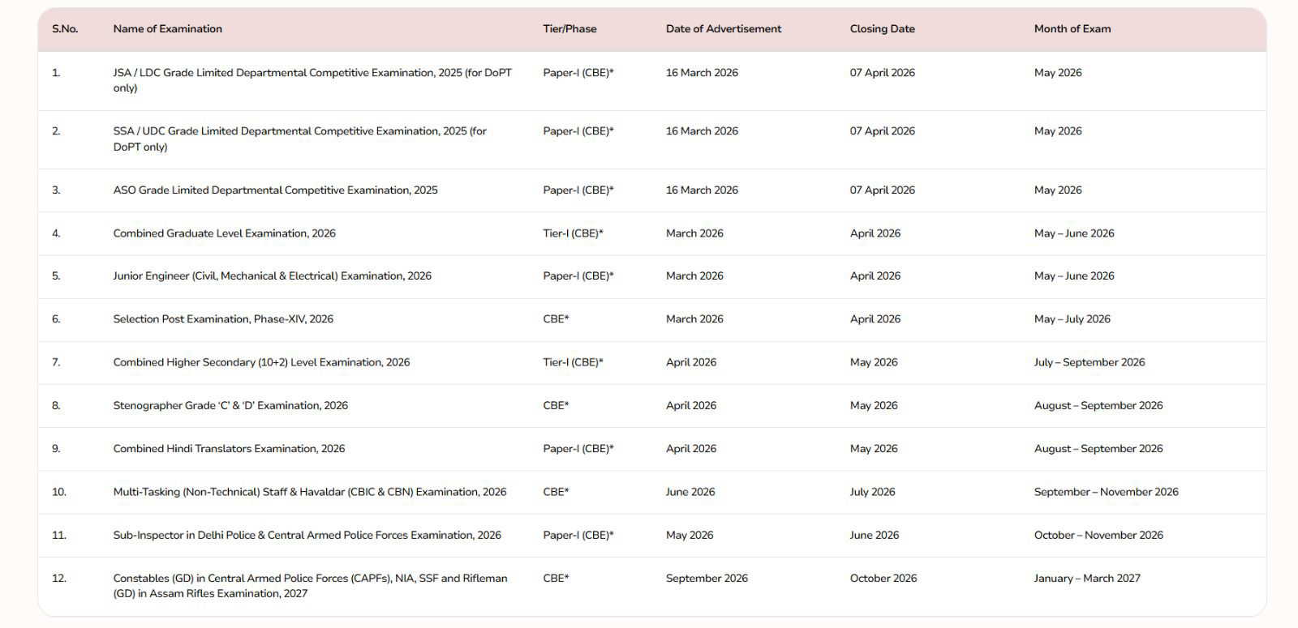Viewport: 1298px width, 628px height.
Task: Select Stenographer Grade 'C' & 'D' Examination
Action: coord(230,406)
